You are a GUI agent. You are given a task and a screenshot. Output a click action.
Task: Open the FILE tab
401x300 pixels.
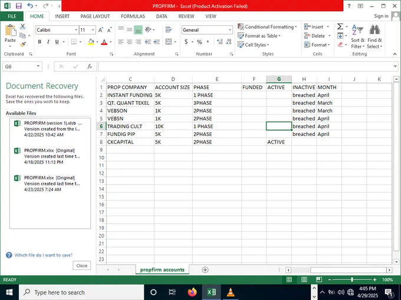click(12, 16)
